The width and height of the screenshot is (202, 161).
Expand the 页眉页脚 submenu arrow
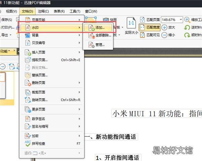[x=79, y=20]
